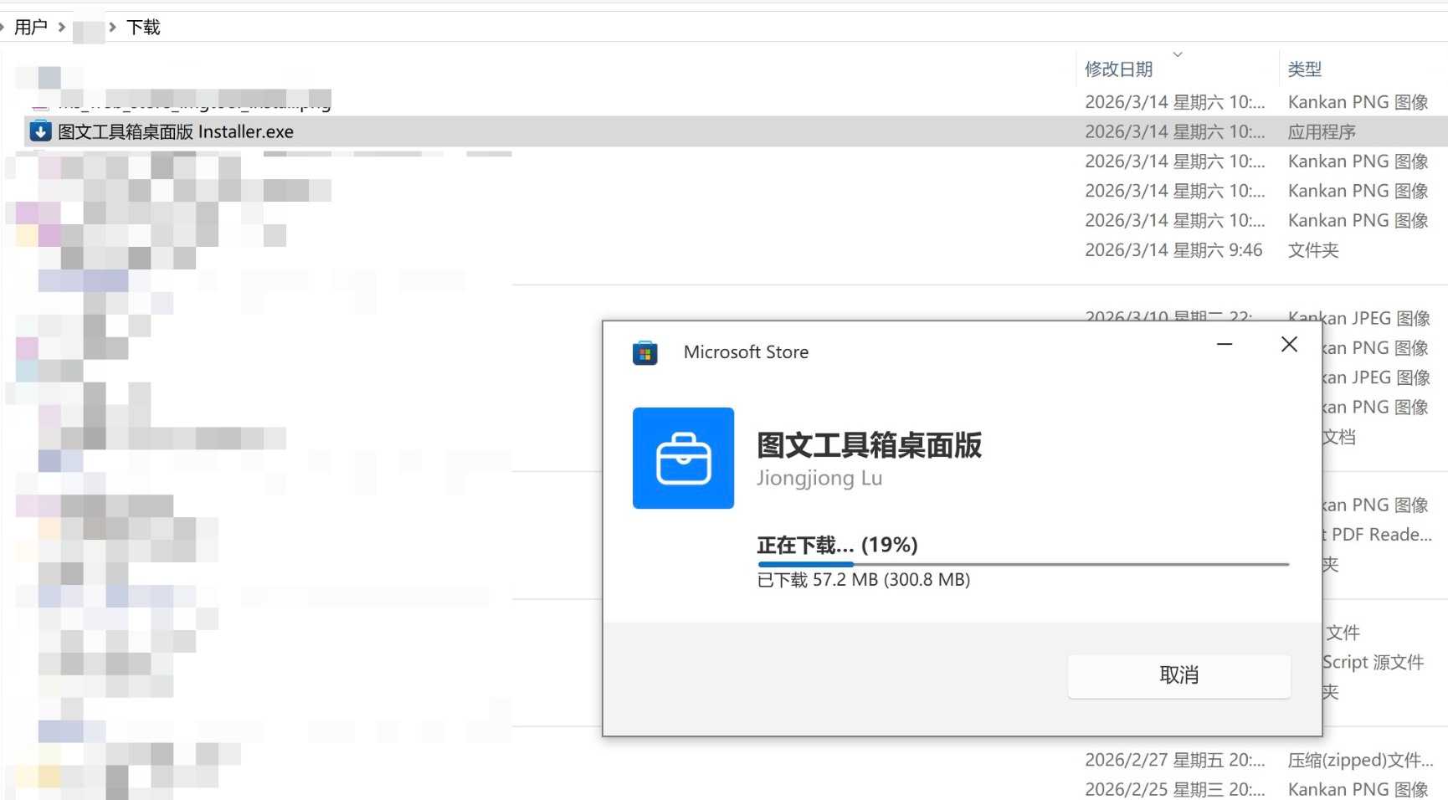1448x800 pixels.
Task: Expand the breadcrumb chevron after 用户
Action: [61, 26]
